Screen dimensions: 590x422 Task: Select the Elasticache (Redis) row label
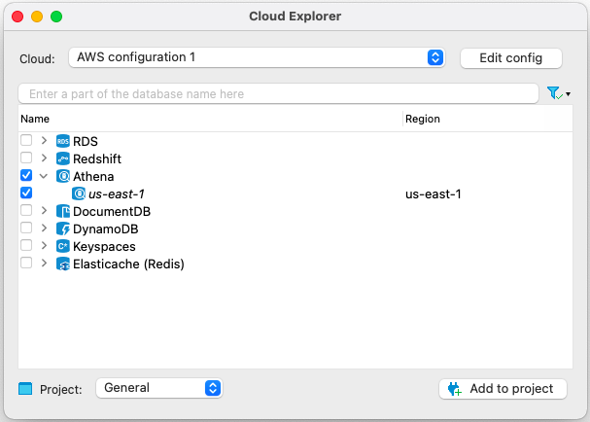click(128, 264)
